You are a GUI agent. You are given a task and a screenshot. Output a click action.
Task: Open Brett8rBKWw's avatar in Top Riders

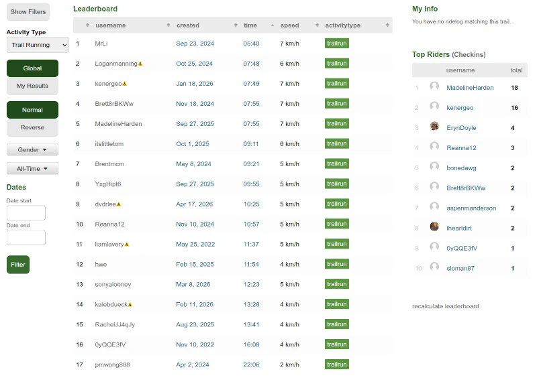(x=434, y=186)
